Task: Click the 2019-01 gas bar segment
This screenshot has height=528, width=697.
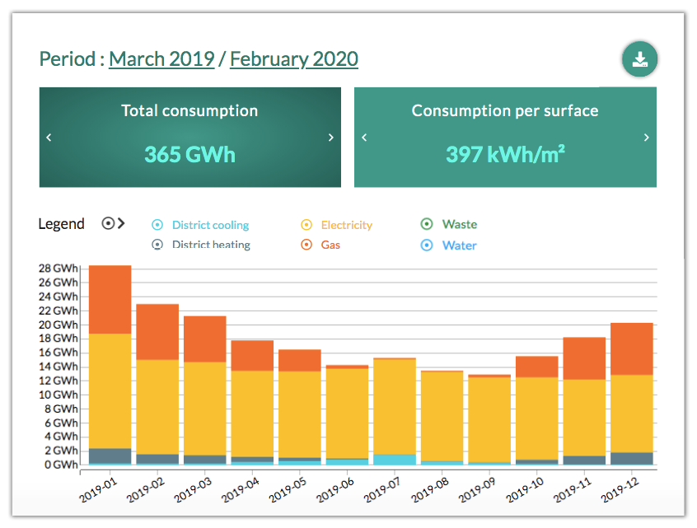Action: click(110, 299)
